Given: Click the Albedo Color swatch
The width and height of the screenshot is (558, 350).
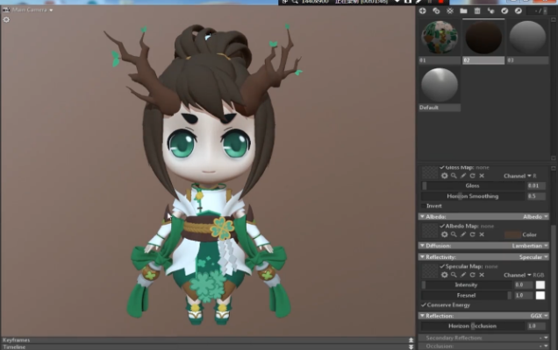Looking at the screenshot, I should click(512, 234).
